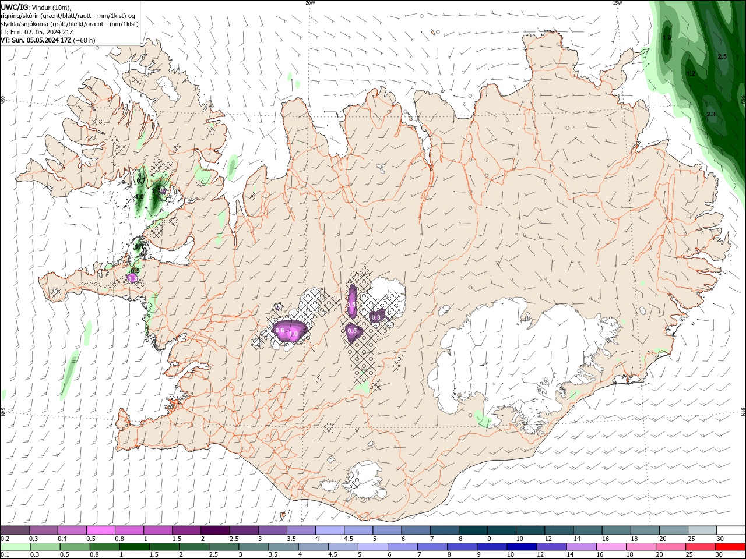Click the 'rigning/skúrir' legend description line
The height and width of the screenshot is (559, 746).
click(68, 16)
